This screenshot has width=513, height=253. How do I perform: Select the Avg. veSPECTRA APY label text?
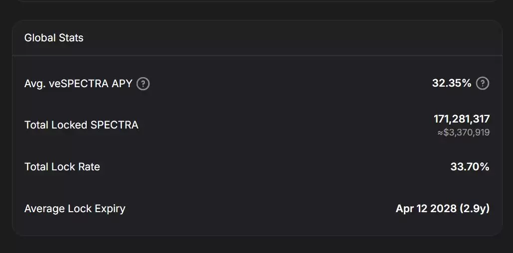[x=78, y=84]
